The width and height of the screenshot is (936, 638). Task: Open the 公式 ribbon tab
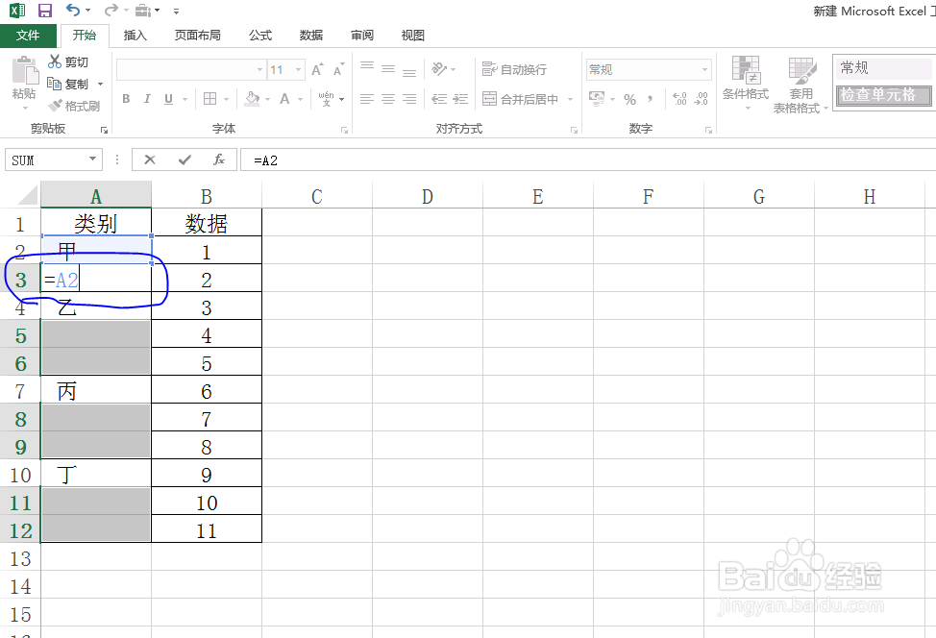259,35
